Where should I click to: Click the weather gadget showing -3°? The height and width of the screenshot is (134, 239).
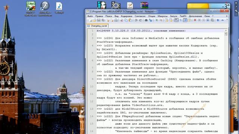[x=209, y=6]
